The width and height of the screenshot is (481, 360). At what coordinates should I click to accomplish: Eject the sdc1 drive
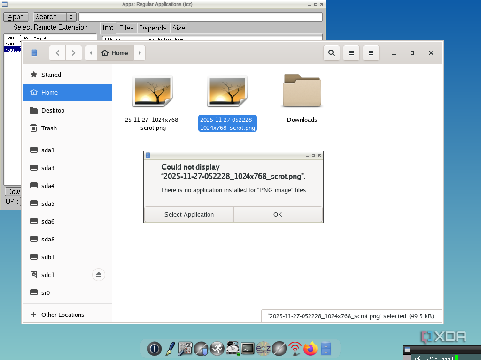99,275
